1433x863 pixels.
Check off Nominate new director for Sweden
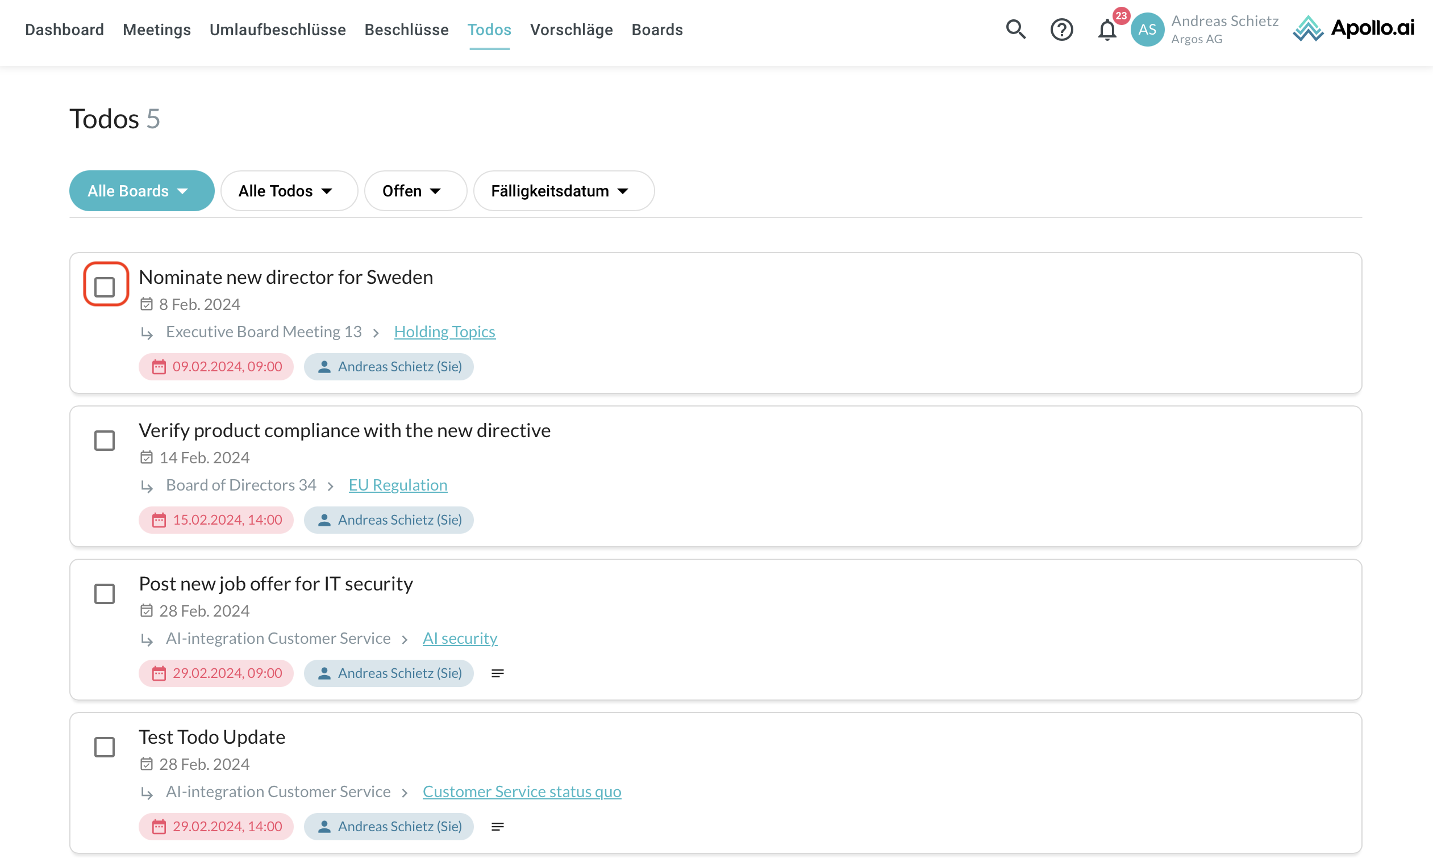coord(105,287)
